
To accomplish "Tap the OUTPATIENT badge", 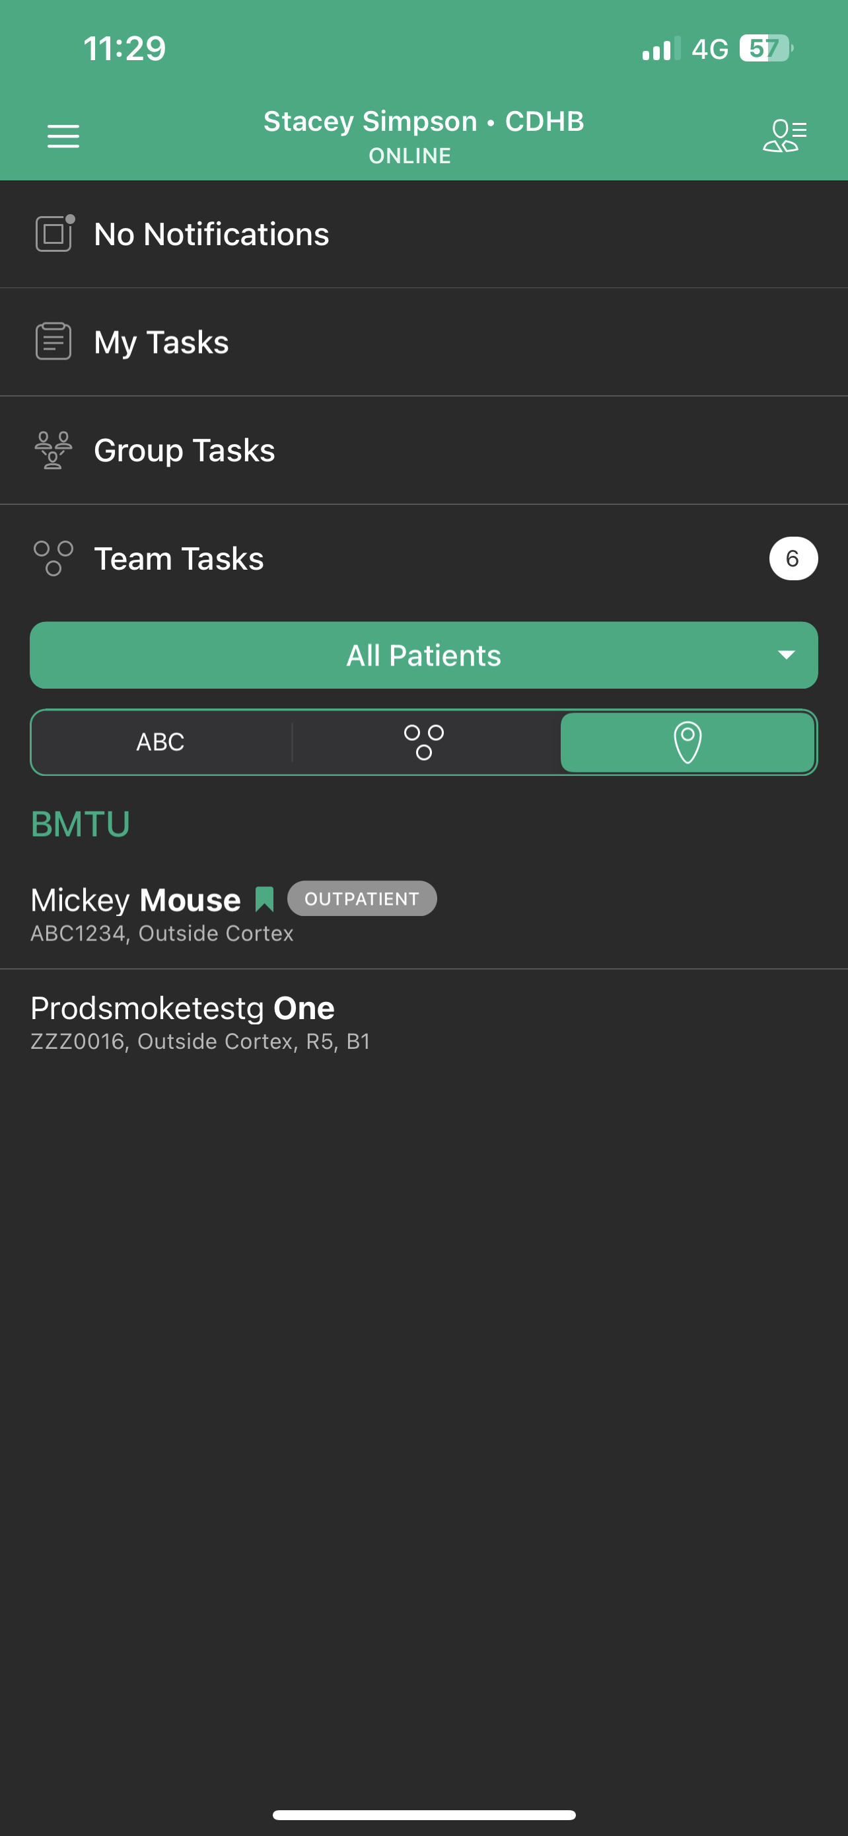I will click(x=362, y=899).
